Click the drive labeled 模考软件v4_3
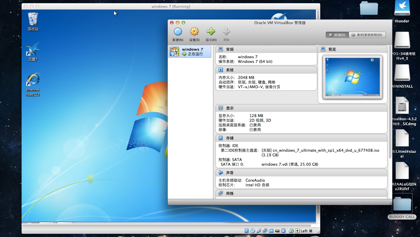 (x=402, y=46)
